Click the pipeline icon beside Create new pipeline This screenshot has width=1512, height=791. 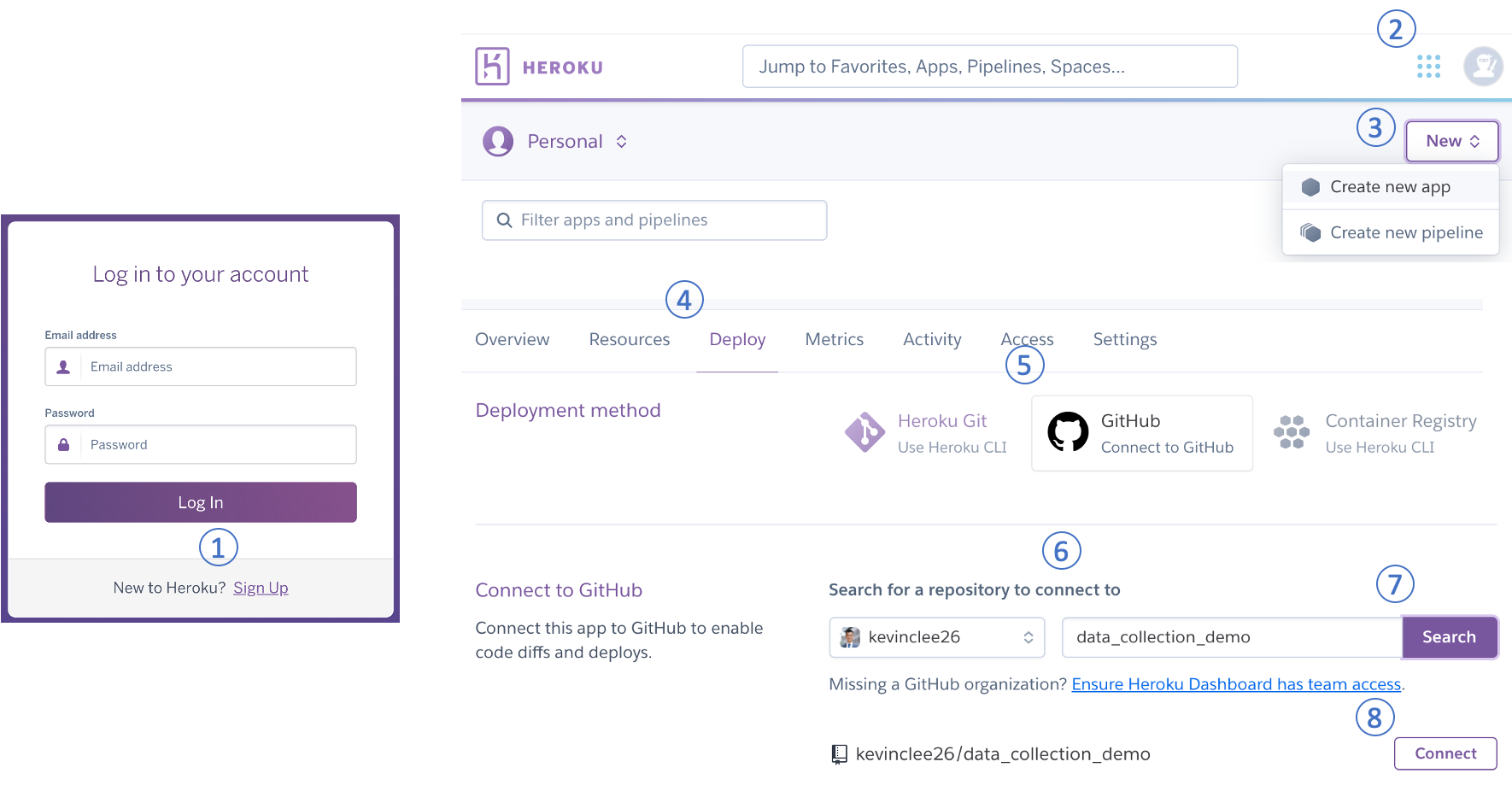(1310, 232)
